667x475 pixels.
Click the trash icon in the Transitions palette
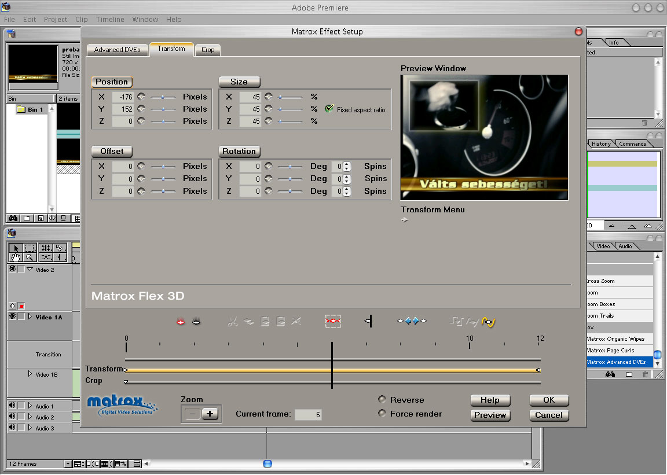point(646,375)
